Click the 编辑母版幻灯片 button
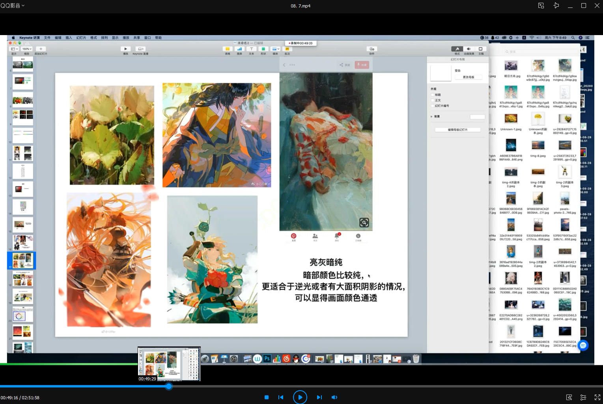 [457, 130]
